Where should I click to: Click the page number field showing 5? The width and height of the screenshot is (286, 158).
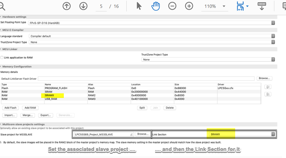[101, 7]
